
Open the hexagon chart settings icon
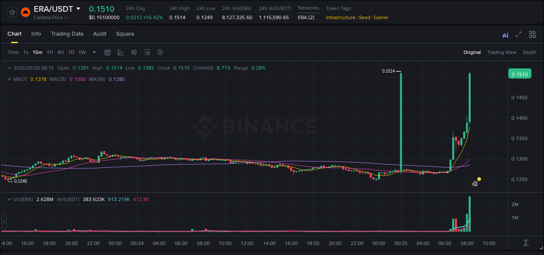click(160, 52)
